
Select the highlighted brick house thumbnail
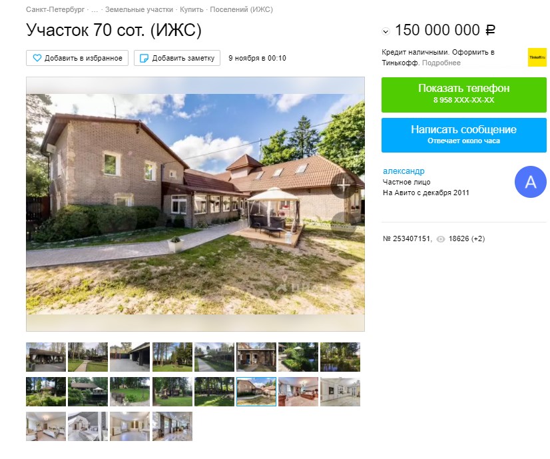256,392
